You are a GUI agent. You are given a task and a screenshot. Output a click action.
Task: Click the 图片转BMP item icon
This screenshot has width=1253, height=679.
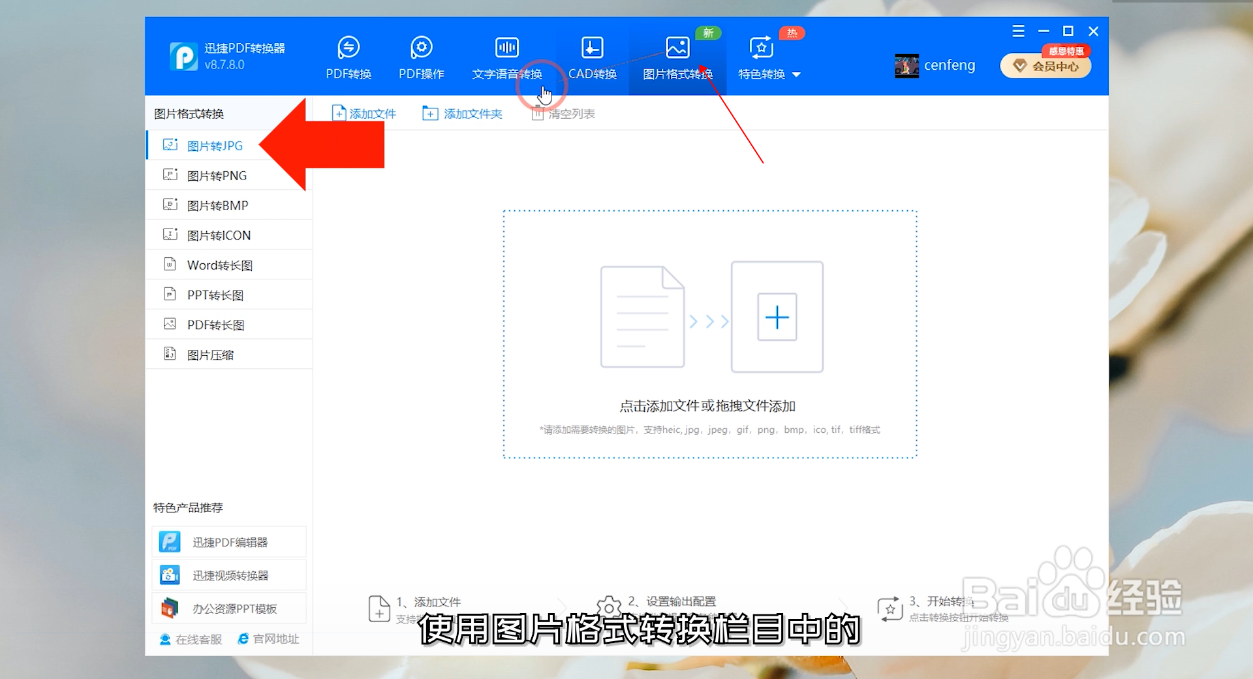[x=170, y=204]
